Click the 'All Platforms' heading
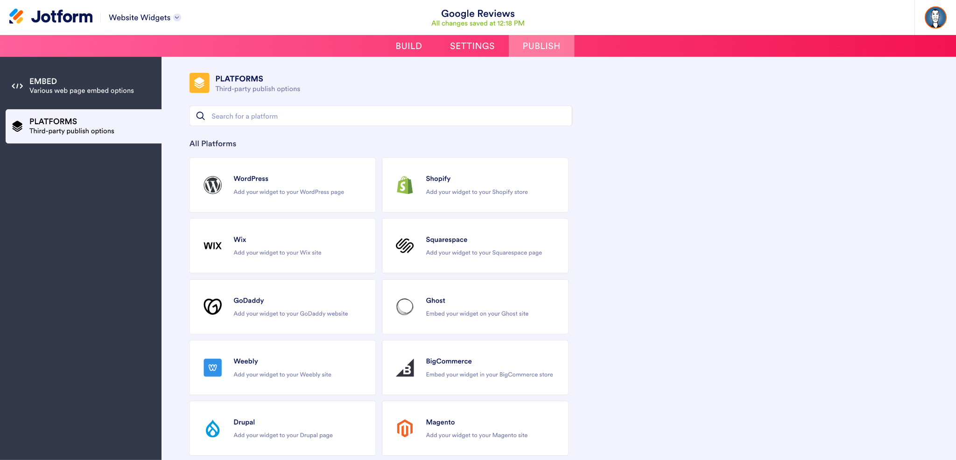The image size is (956, 460). (213, 143)
